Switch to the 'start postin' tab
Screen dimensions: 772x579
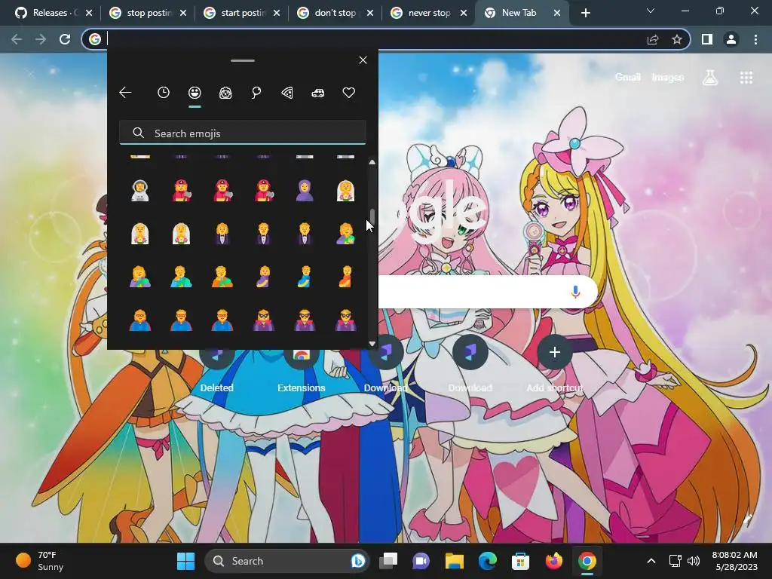click(244, 13)
